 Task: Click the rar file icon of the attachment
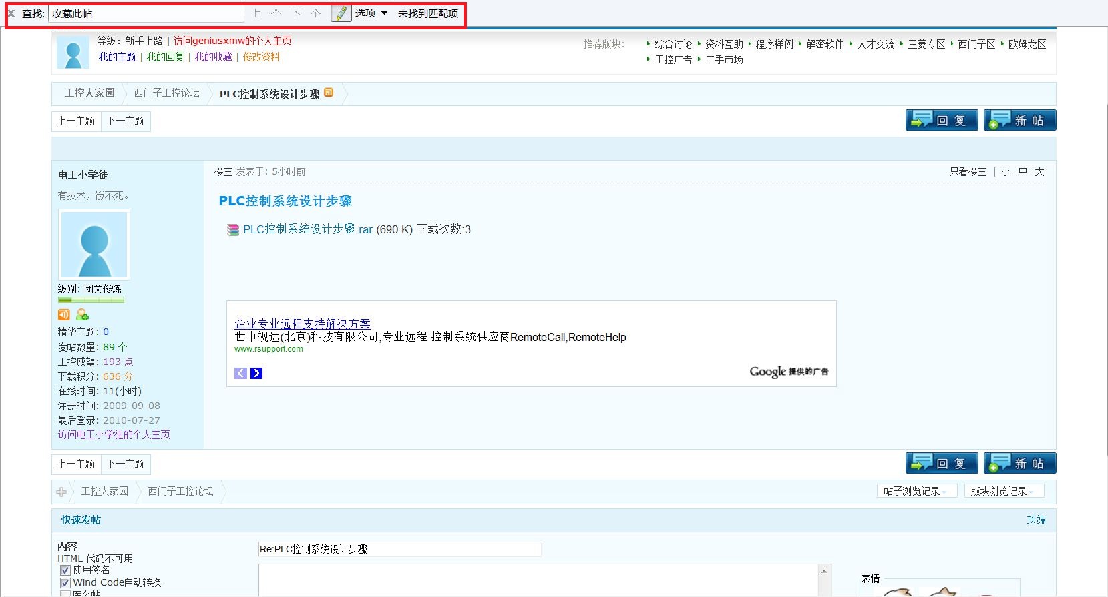coord(233,230)
